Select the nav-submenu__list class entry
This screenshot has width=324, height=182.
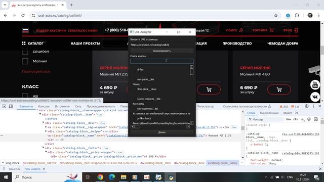[x=147, y=109]
